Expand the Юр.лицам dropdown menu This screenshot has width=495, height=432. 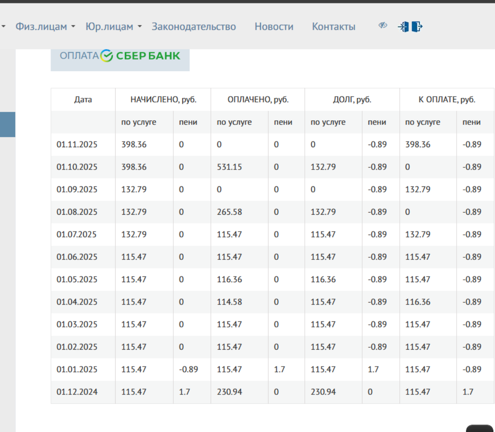113,27
